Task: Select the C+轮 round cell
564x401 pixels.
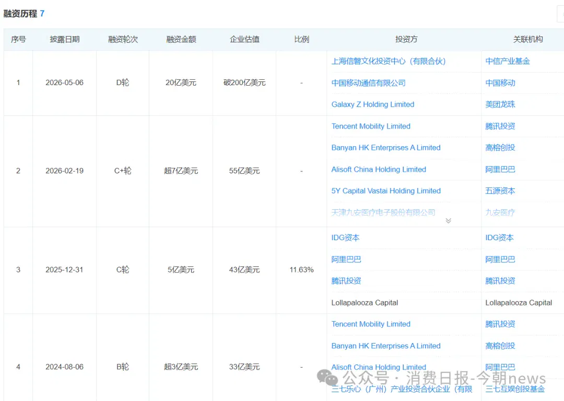Action: click(x=123, y=171)
